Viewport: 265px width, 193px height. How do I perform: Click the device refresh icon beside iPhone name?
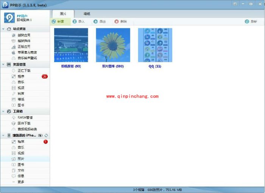pos(46,135)
